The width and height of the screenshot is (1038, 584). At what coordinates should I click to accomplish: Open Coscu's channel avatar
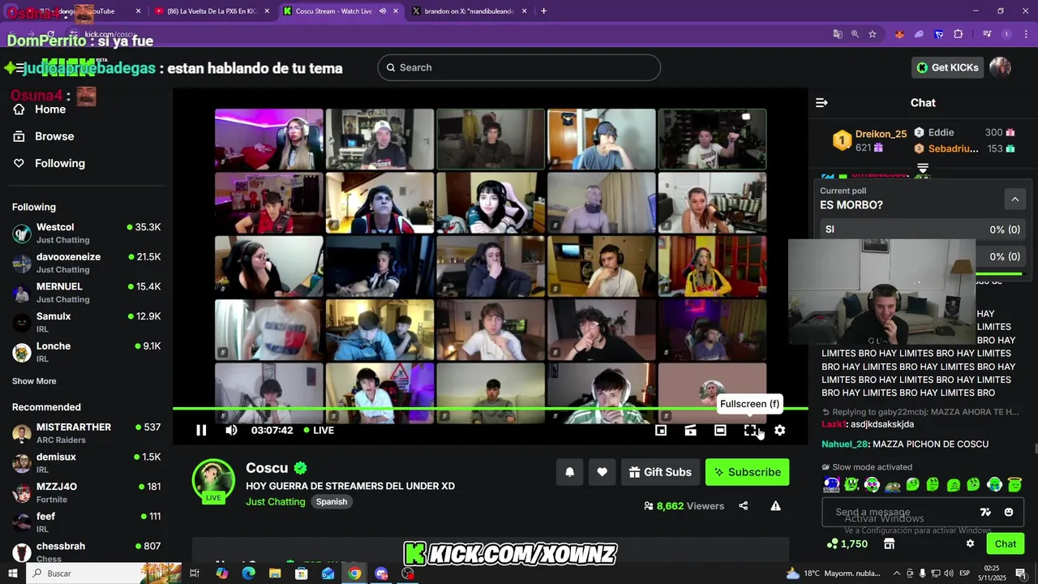pyautogui.click(x=213, y=480)
